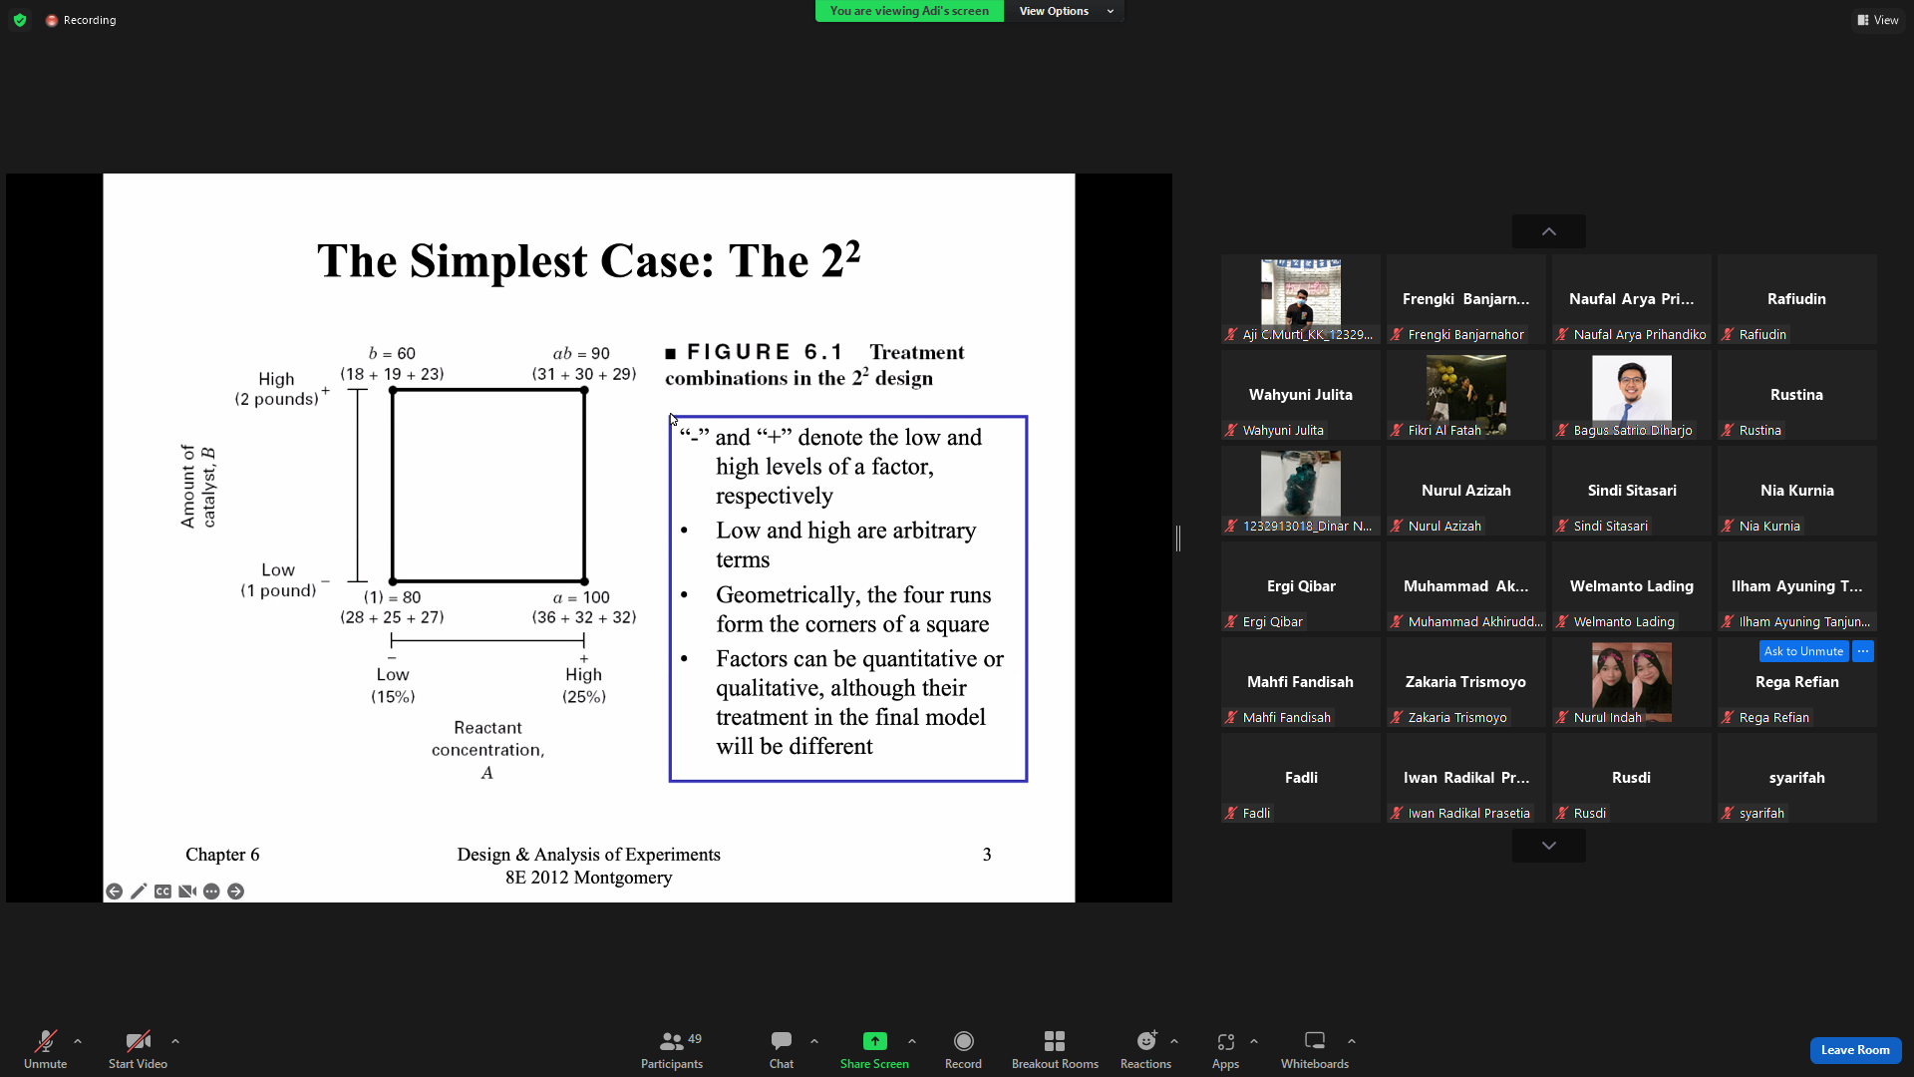This screenshot has height=1077, width=1914.
Task: Select Zakaria Trismoyo participant tile
Action: [1465, 682]
